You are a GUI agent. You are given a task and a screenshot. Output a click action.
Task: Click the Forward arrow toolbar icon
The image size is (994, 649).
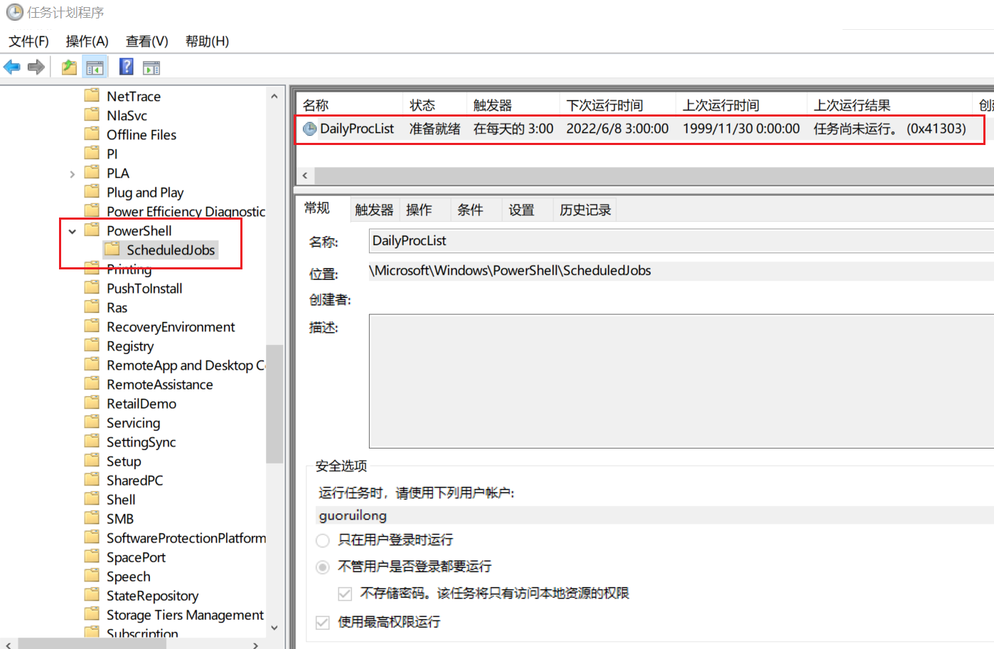pyautogui.click(x=36, y=67)
